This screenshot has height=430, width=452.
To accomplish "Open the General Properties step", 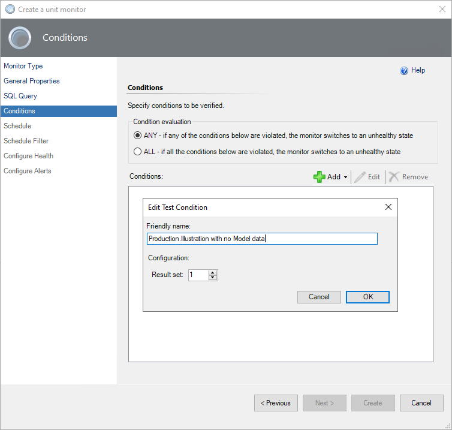I will pos(32,81).
